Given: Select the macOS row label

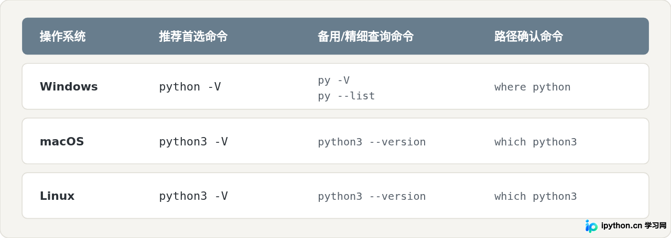Looking at the screenshot, I should click(x=62, y=142).
